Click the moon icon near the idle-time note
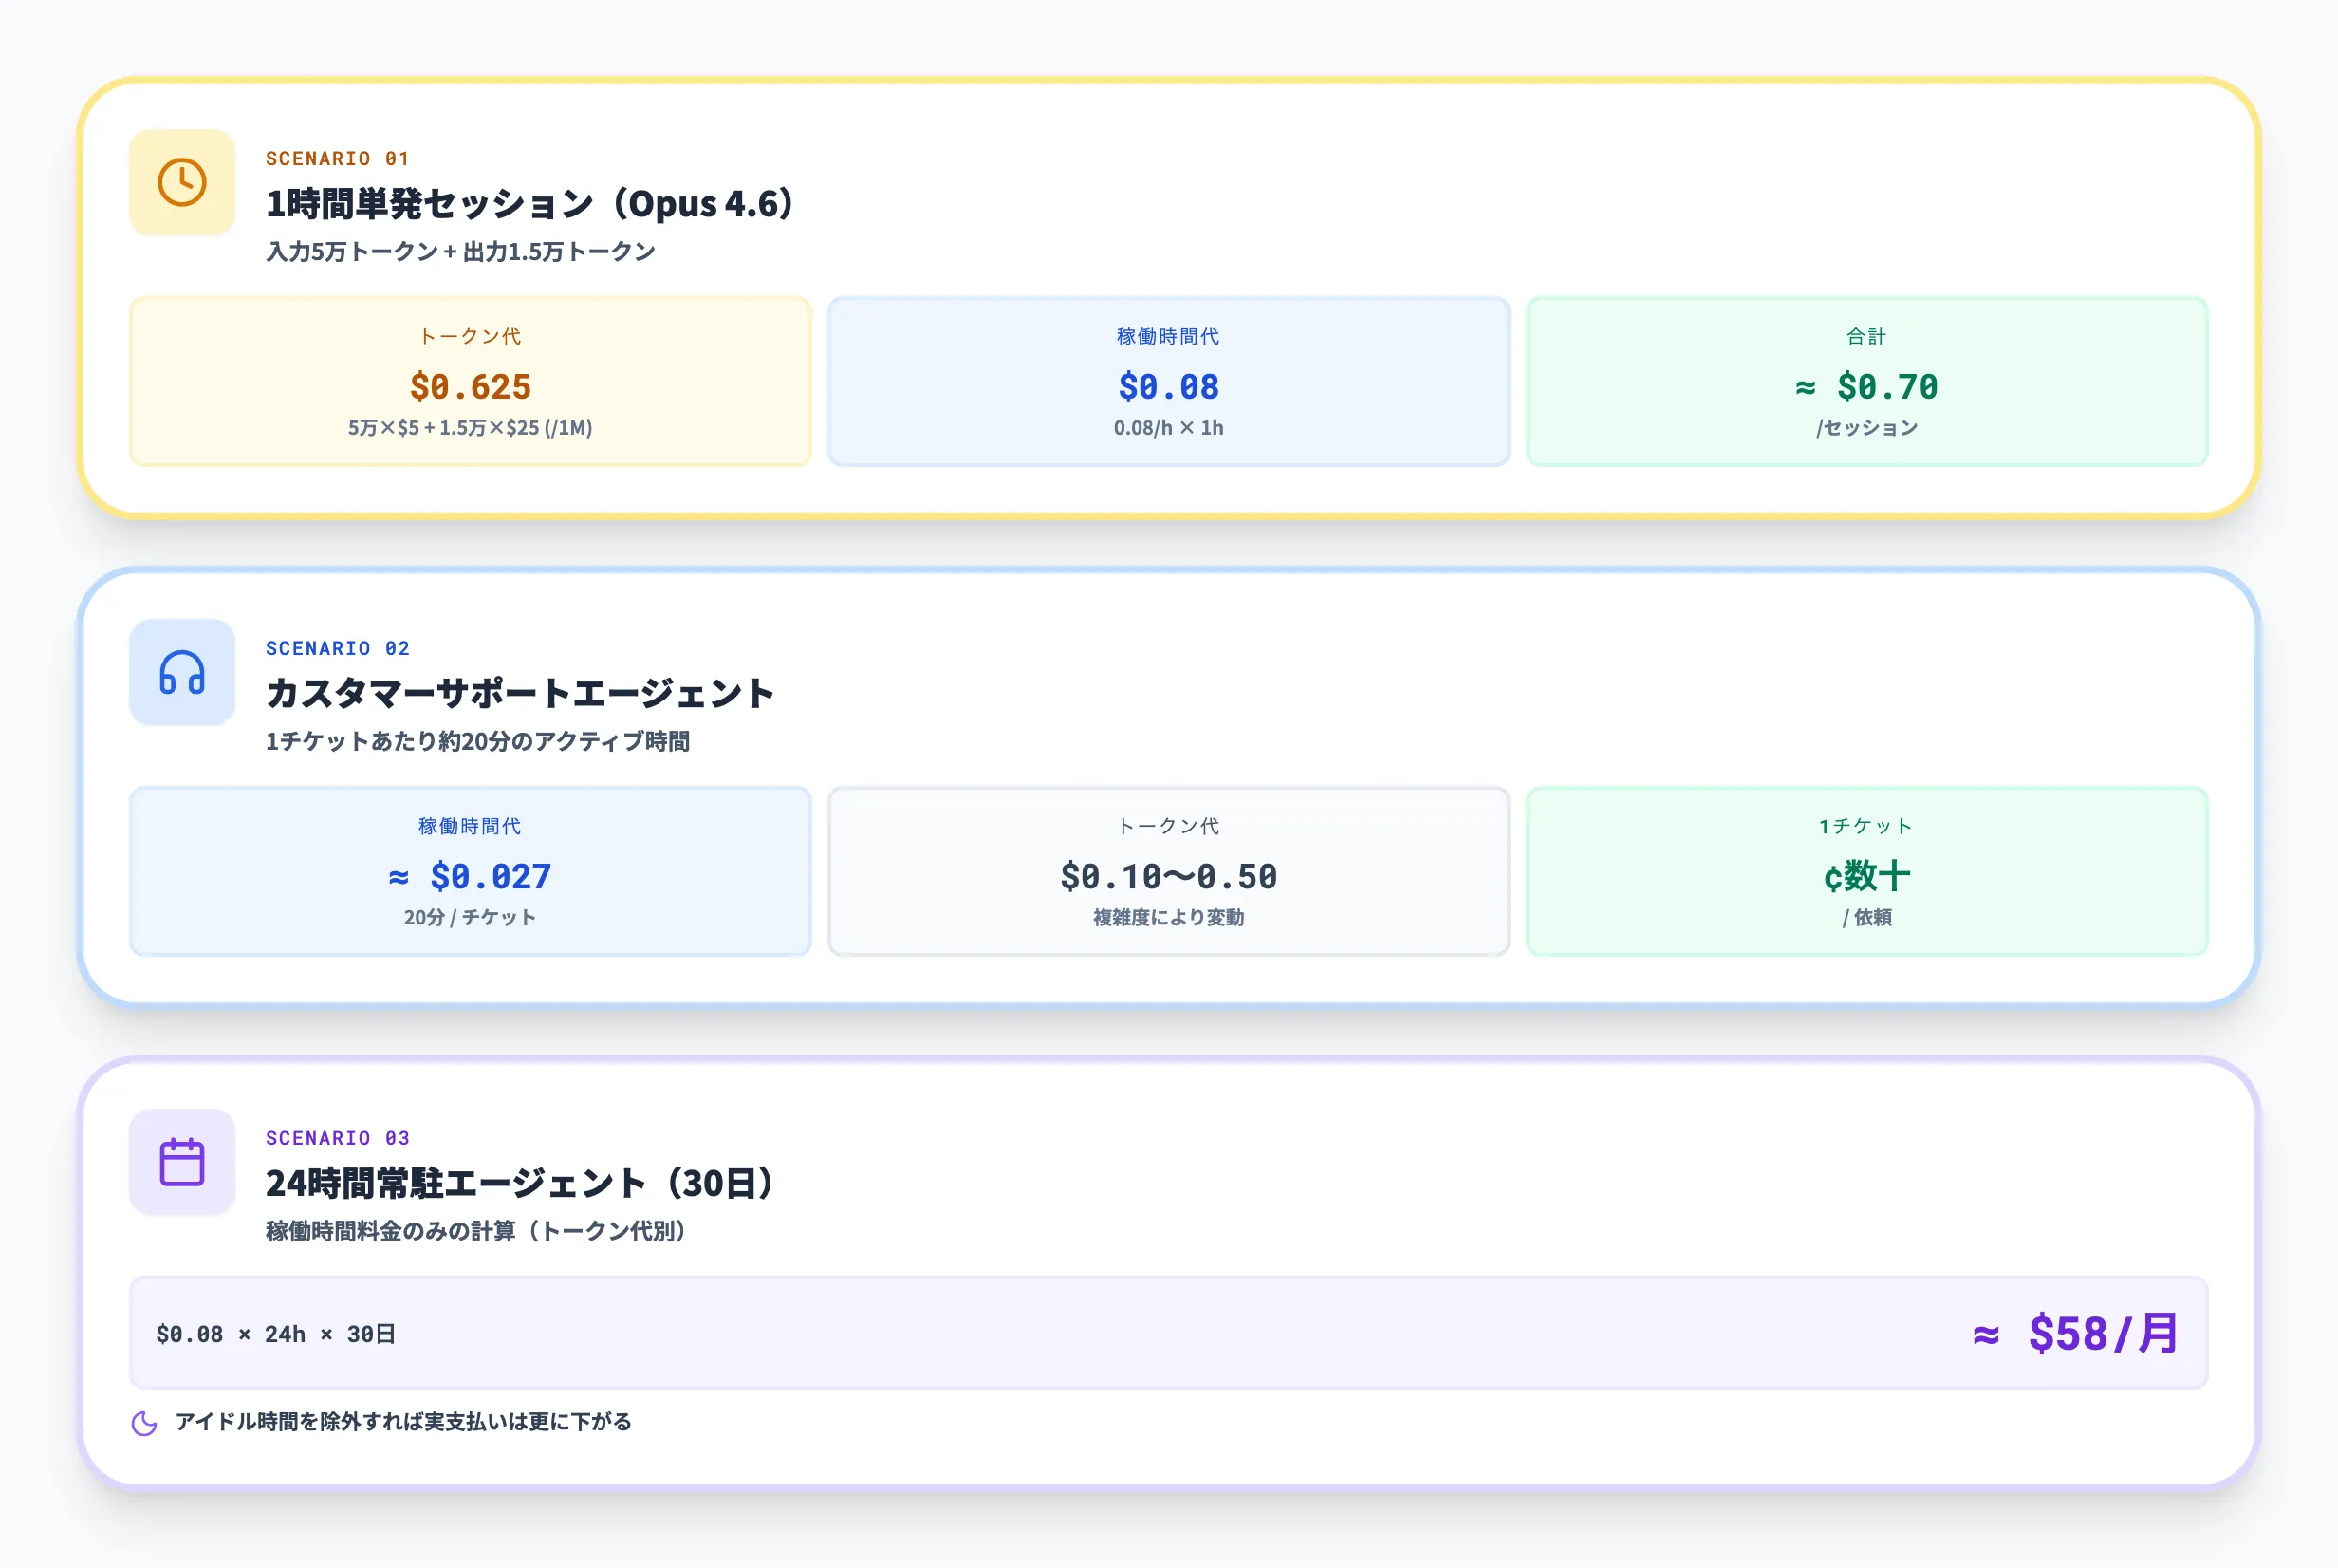The height and width of the screenshot is (1568, 2338). pyautogui.click(x=144, y=1422)
